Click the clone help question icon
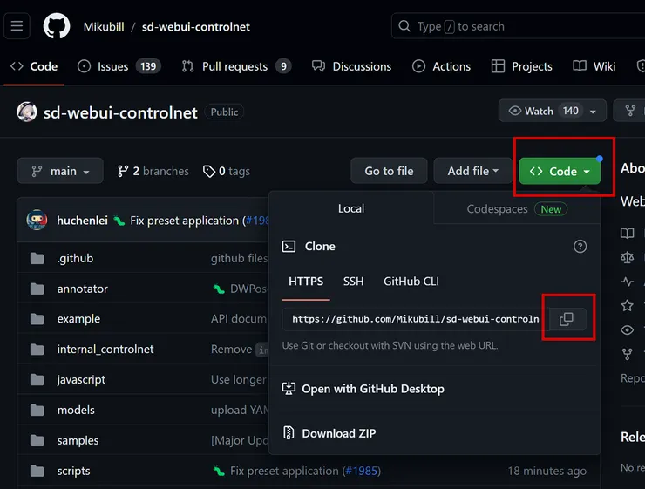 pyautogui.click(x=580, y=247)
